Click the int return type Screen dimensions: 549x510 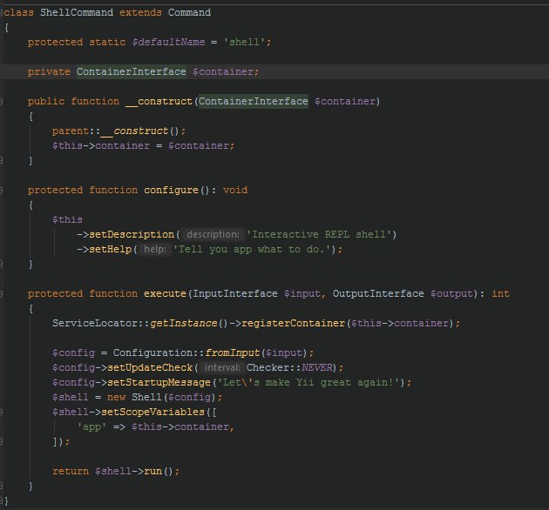500,294
